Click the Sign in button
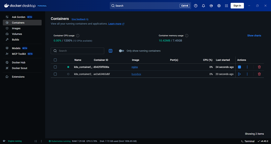 click(x=237, y=6)
